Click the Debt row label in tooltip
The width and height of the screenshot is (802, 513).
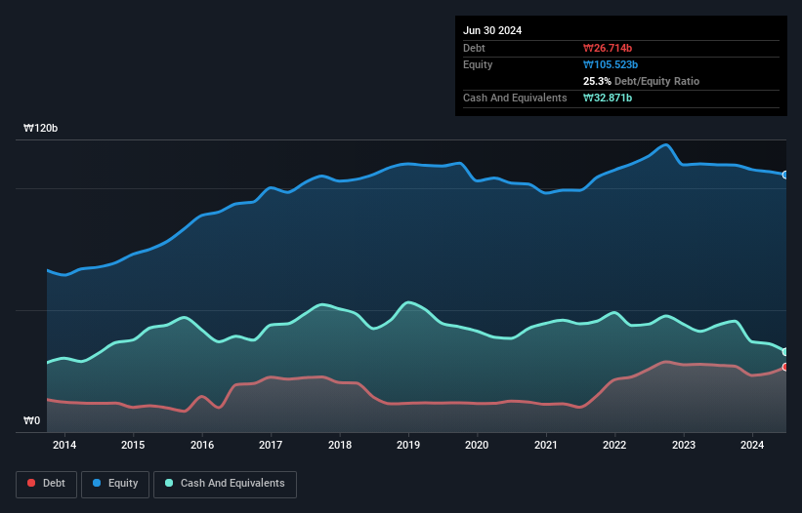point(474,48)
